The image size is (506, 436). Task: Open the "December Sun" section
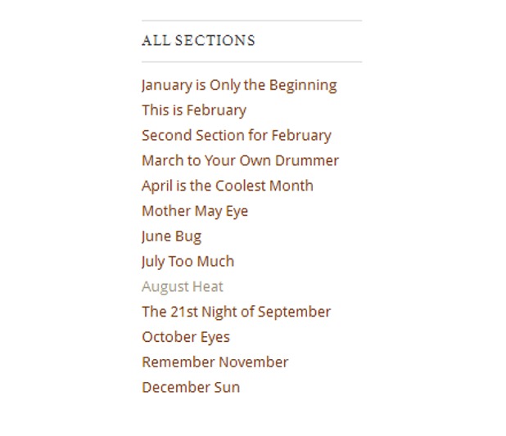[x=191, y=388]
